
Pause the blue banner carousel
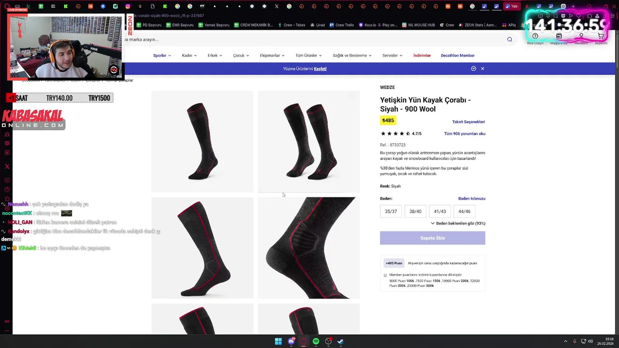[473, 69]
